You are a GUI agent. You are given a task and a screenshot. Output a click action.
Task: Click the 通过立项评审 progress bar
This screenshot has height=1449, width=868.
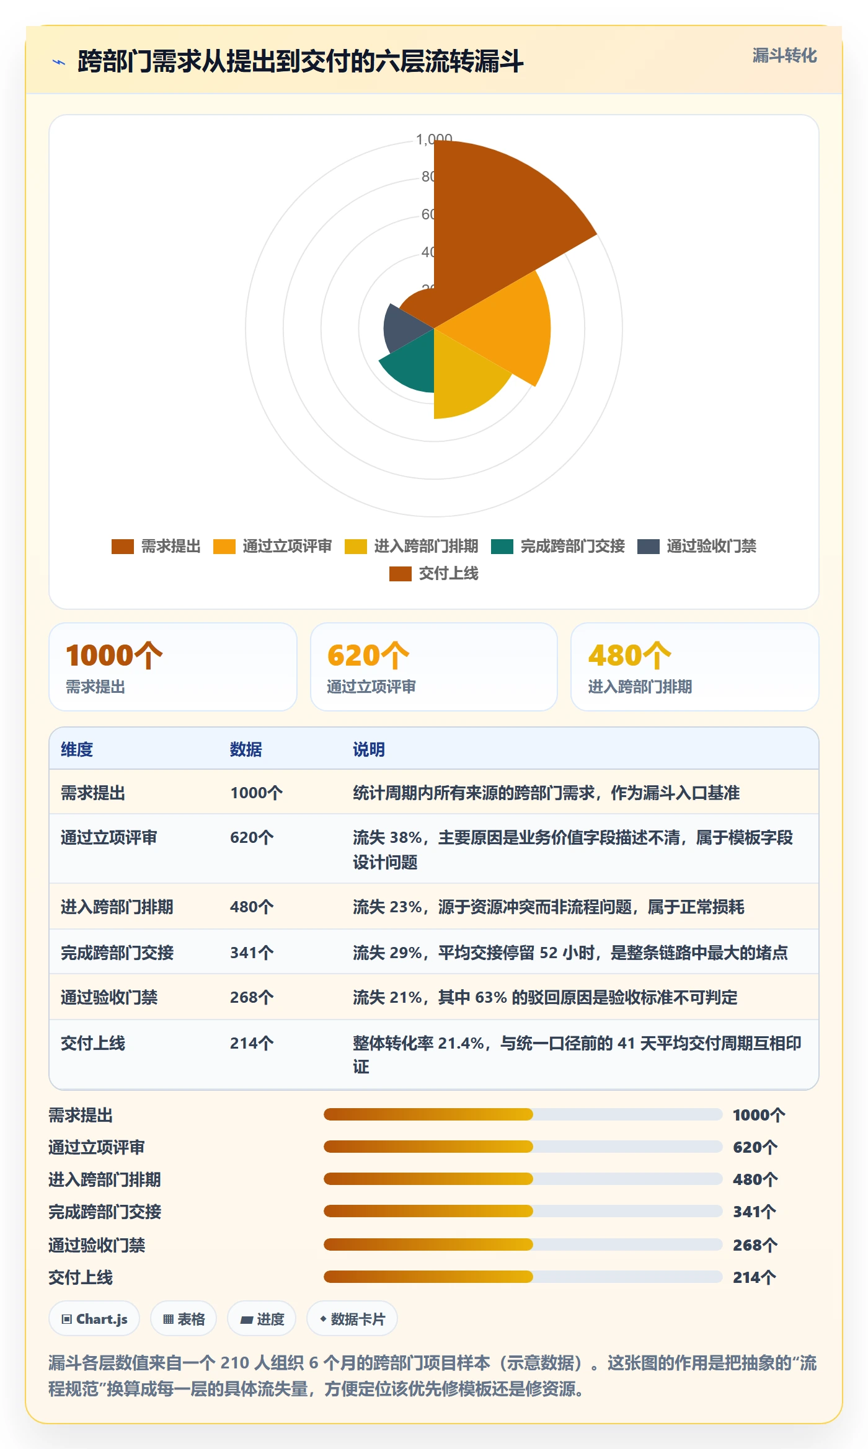523,1147
